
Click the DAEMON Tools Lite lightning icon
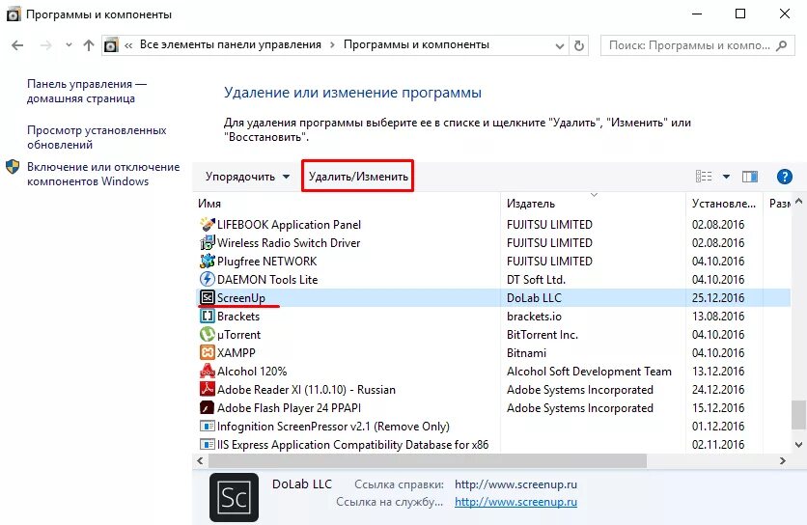[x=207, y=279]
